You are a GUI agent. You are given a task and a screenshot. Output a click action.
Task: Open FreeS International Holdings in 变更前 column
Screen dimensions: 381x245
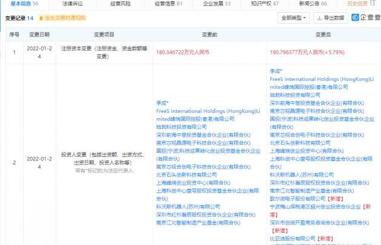(x=208, y=115)
